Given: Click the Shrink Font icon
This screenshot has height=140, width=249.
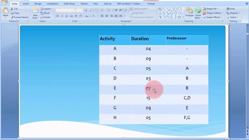Looking at the screenshot, I should [x=90, y=10].
